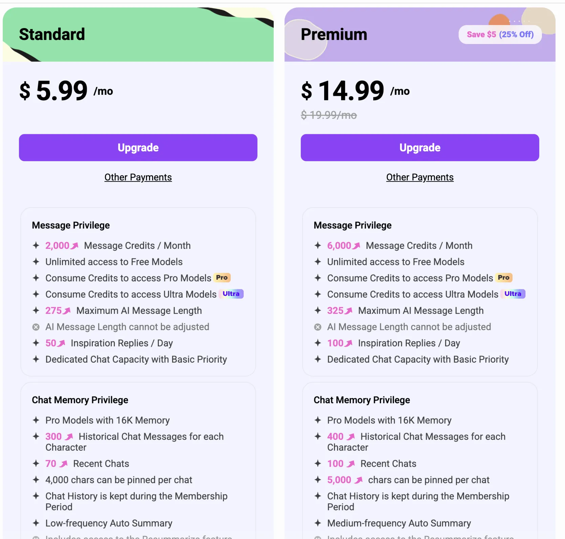Click the X icon beside Premium's AI Message Length
Viewport: 565px width, 539px height.
318,327
